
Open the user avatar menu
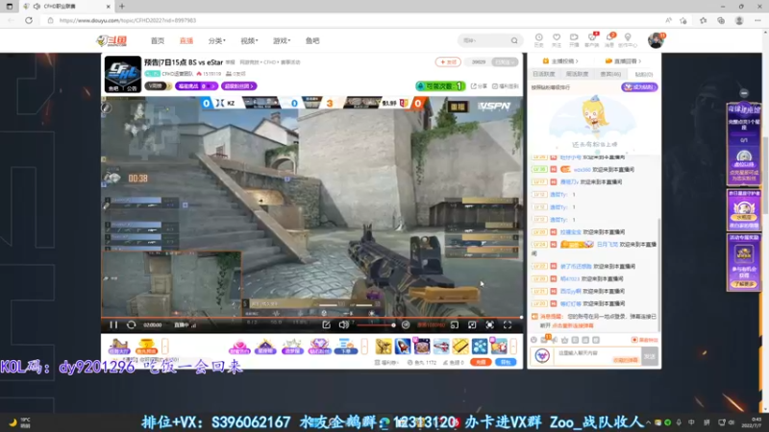click(656, 40)
